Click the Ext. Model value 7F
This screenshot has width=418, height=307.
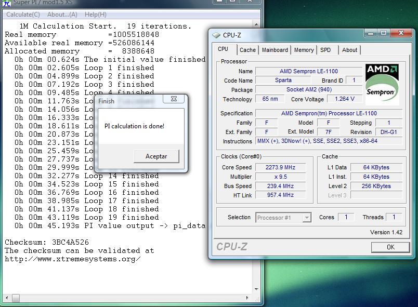pos(328,132)
